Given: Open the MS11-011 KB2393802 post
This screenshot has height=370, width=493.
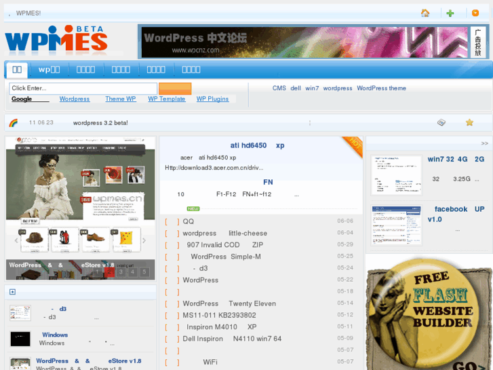Looking at the screenshot, I should 219,315.
